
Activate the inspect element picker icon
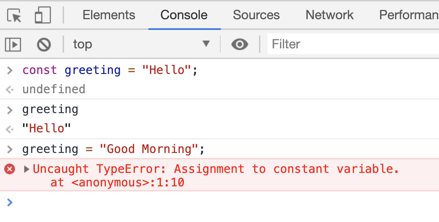[14, 16]
